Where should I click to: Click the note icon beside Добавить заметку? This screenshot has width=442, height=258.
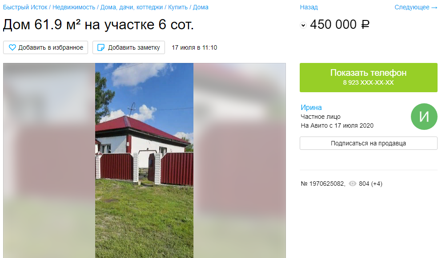point(101,47)
